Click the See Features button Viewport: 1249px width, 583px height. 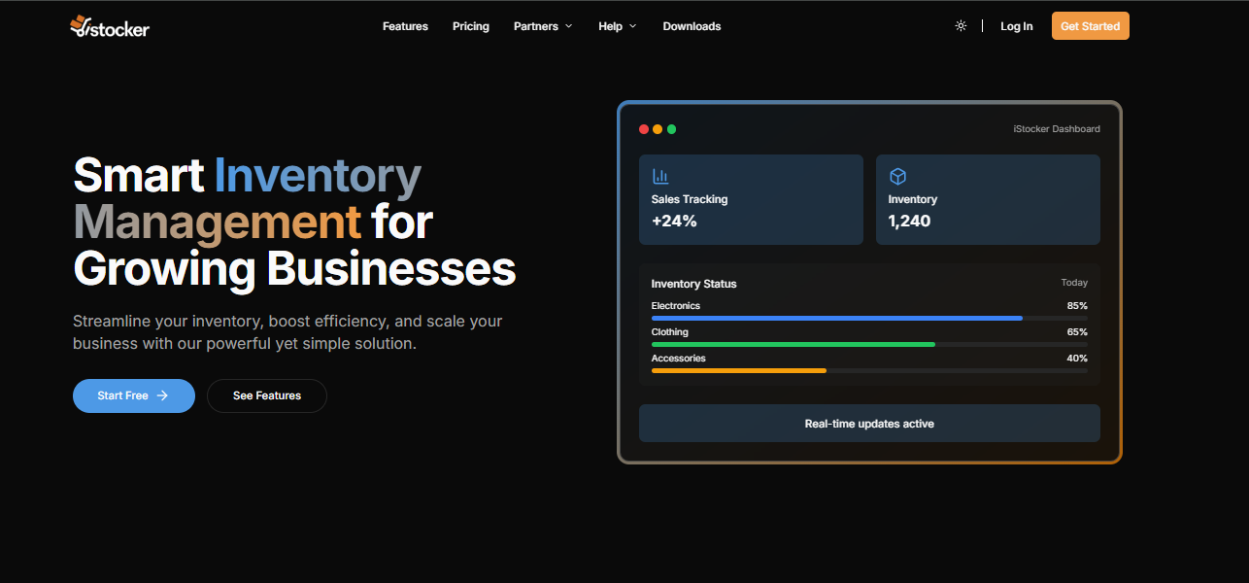(267, 395)
